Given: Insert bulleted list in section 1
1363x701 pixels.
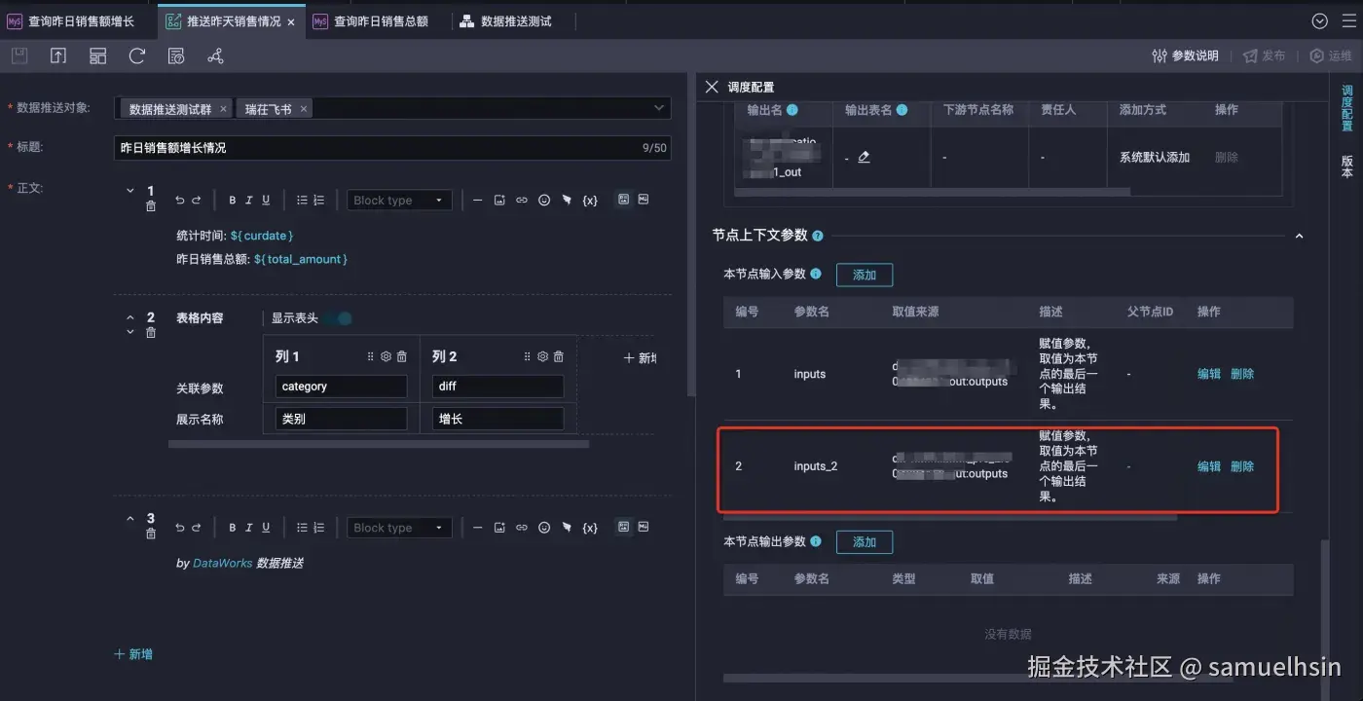Looking at the screenshot, I should coord(302,201).
